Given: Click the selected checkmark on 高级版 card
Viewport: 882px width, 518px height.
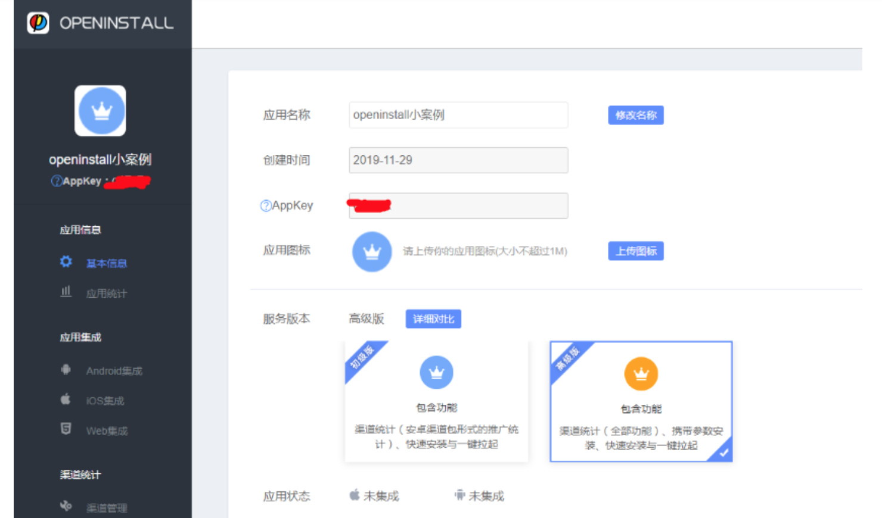Looking at the screenshot, I should pos(723,453).
